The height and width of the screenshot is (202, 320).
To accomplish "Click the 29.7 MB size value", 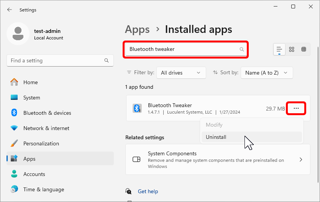I will [x=275, y=109].
